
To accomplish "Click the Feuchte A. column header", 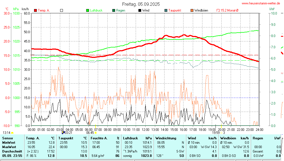I will (99, 138).
